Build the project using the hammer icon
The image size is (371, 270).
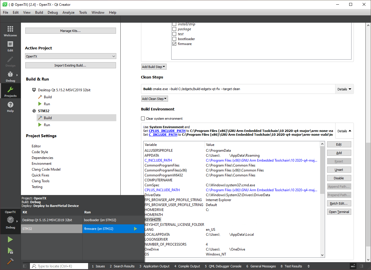[x=10, y=261]
